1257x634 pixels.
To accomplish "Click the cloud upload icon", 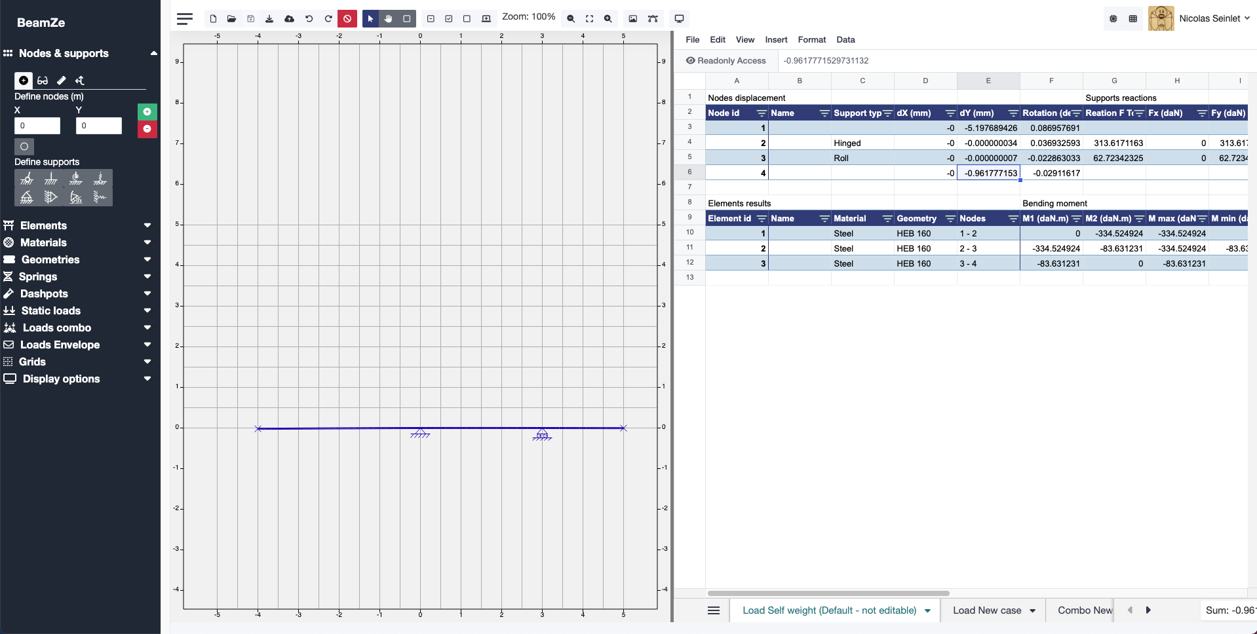I will pyautogui.click(x=289, y=19).
